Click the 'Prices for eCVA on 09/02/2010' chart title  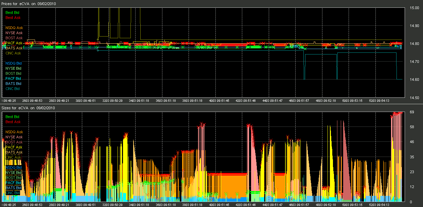(x=29, y=3)
